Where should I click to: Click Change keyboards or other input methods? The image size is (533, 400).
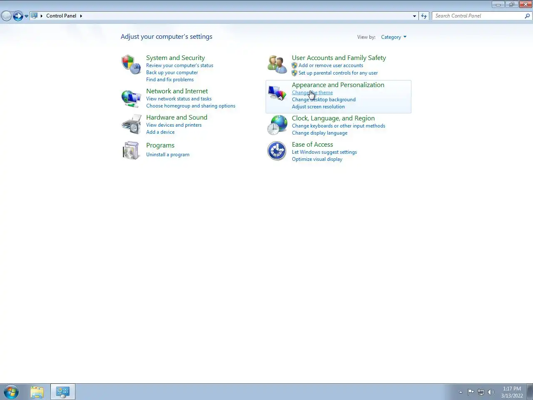(x=339, y=126)
